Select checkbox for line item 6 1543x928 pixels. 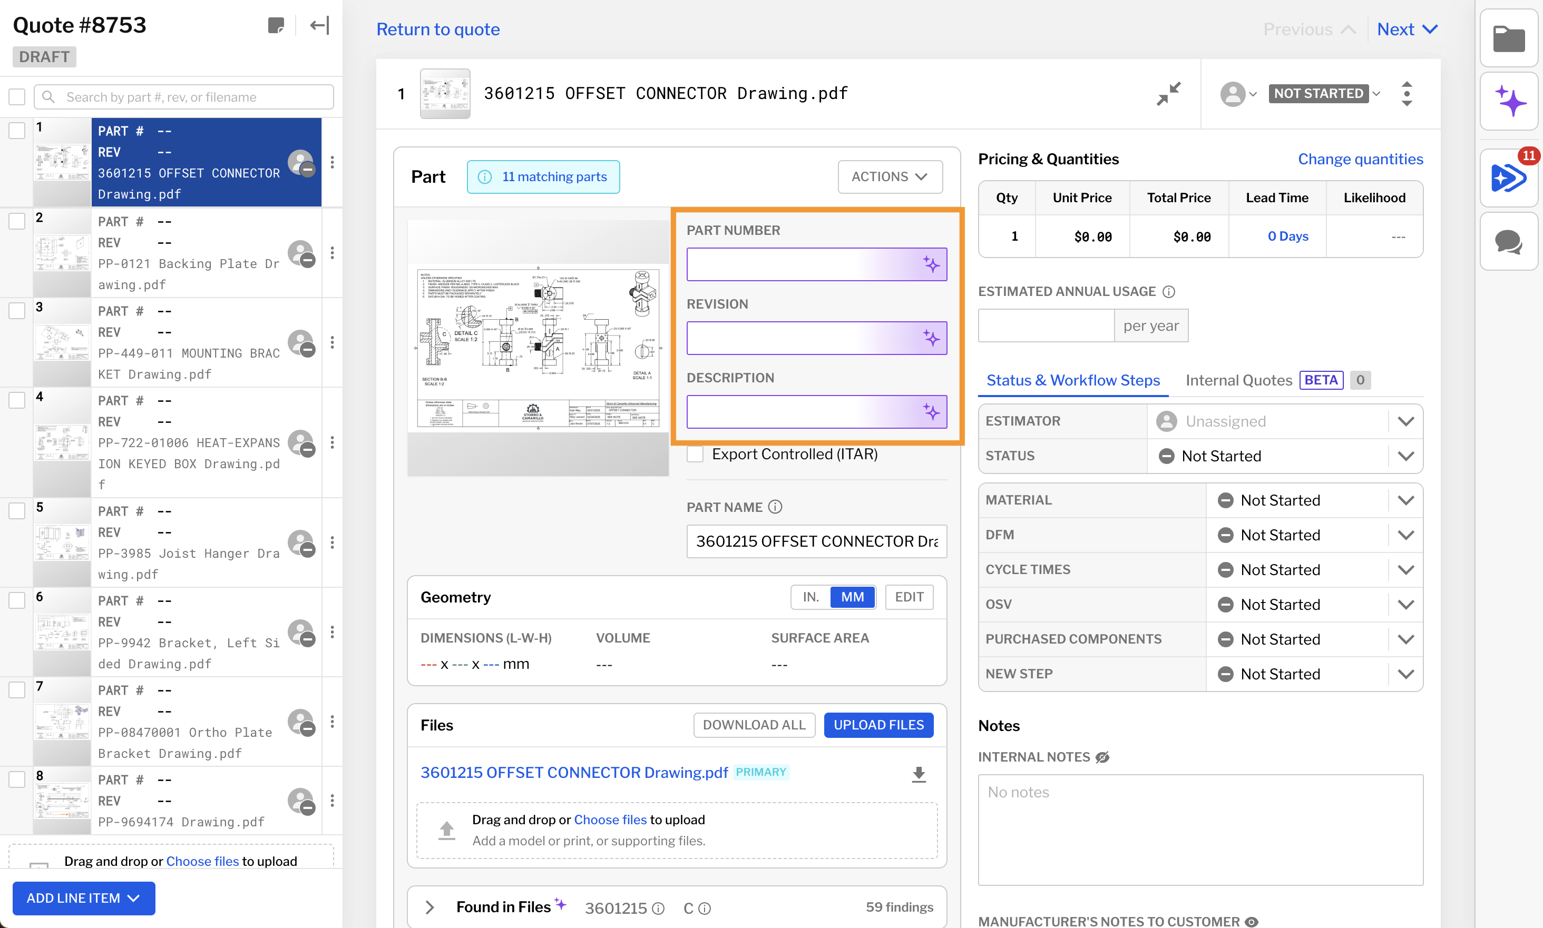pos(17,600)
